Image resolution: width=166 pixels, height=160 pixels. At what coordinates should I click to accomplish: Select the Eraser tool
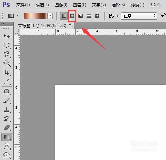pyautogui.click(x=7, y=128)
